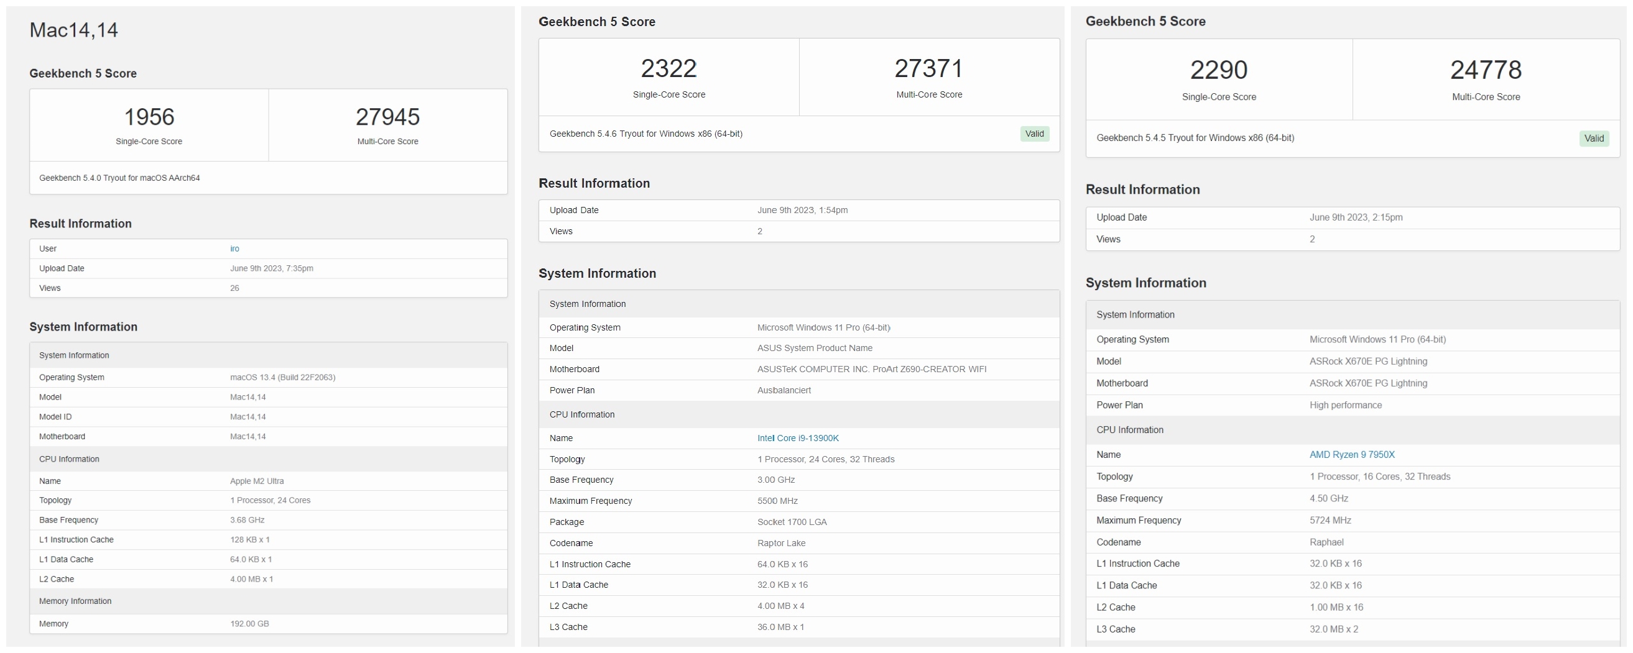The height and width of the screenshot is (653, 1633).
Task: Select the 'Apple M2 Ultra' CPU name
Action: (257, 482)
